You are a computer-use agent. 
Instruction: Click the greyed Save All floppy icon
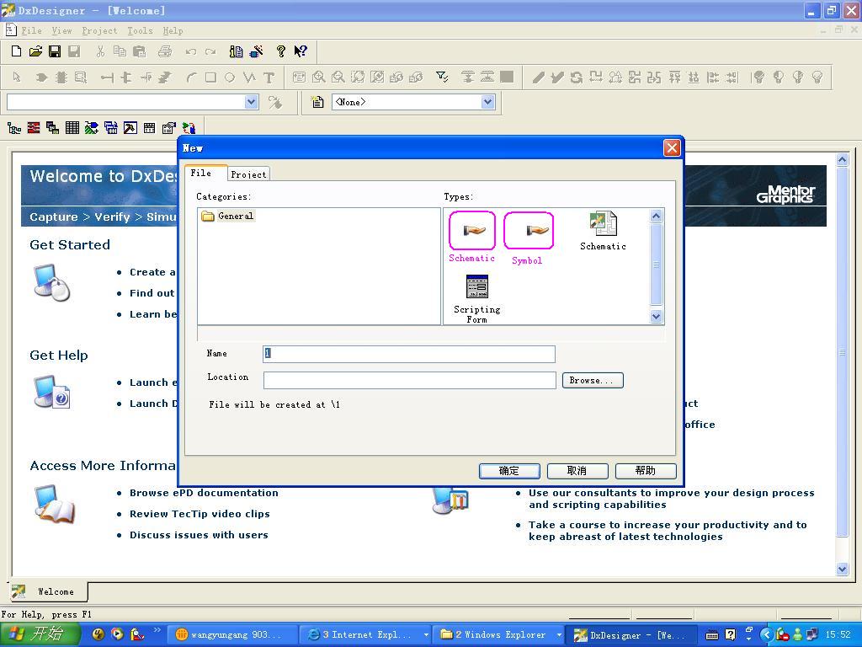[74, 51]
